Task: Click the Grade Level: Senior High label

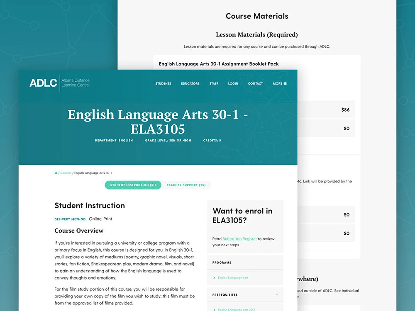Action: click(168, 141)
